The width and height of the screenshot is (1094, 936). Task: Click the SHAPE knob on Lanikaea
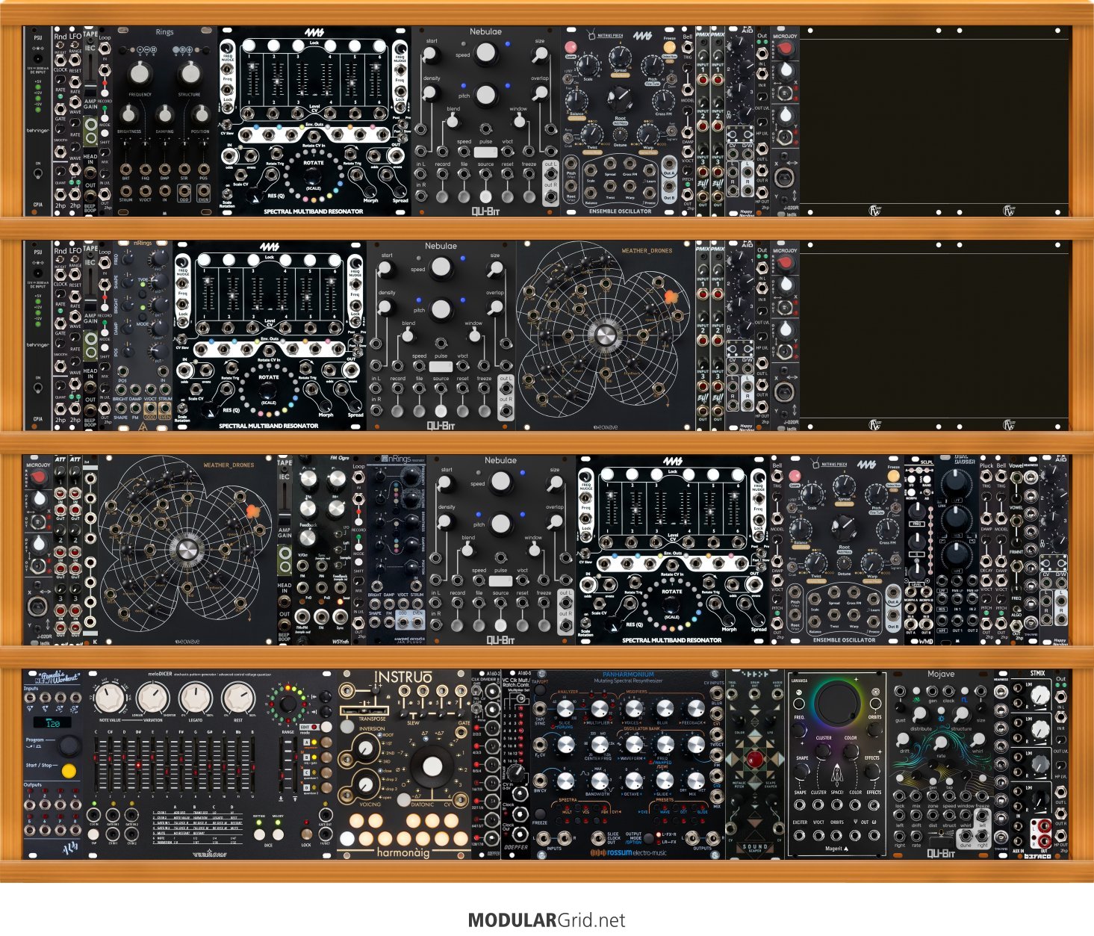(801, 772)
